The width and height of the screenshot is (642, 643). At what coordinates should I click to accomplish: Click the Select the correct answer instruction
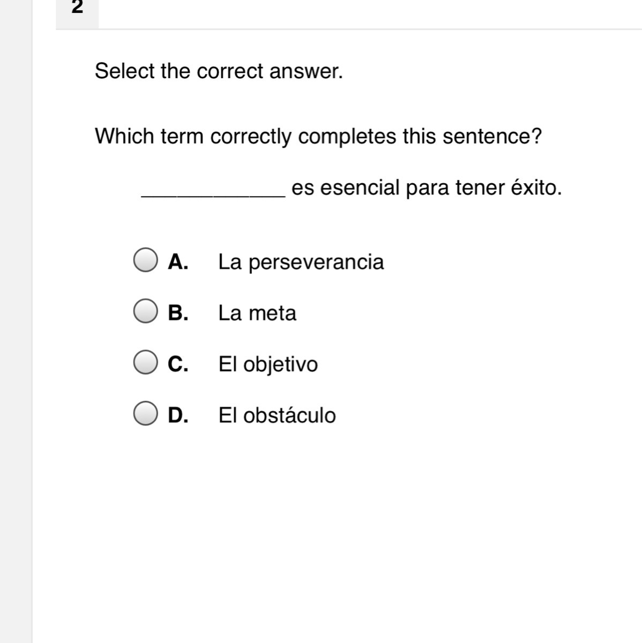point(219,71)
